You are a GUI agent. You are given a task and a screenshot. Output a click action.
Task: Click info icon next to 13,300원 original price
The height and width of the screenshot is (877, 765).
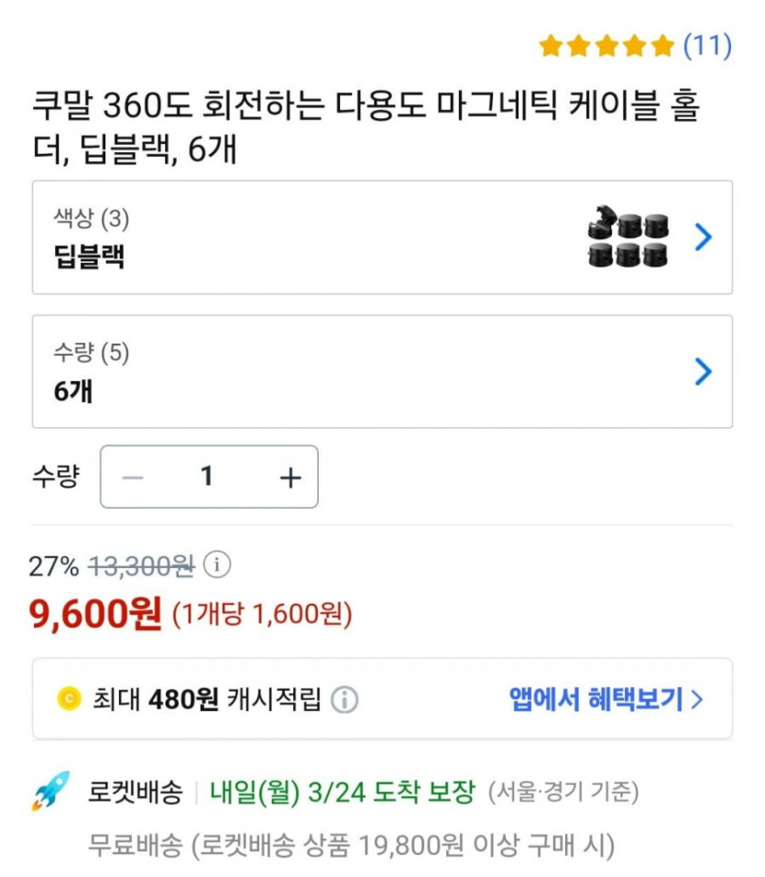coord(216,565)
